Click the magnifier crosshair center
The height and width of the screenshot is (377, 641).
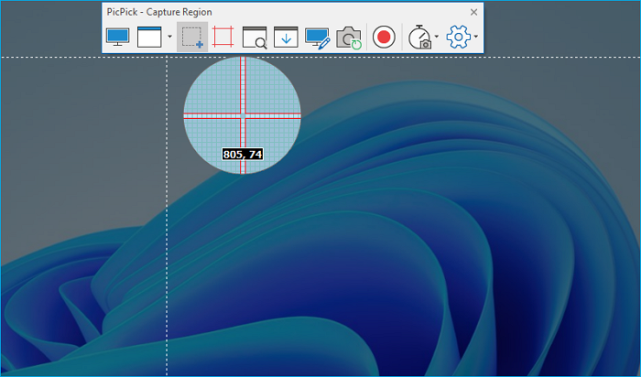[x=243, y=116]
